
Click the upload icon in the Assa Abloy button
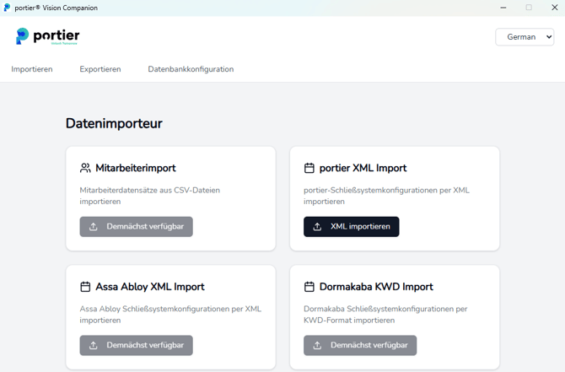pyautogui.click(x=94, y=346)
